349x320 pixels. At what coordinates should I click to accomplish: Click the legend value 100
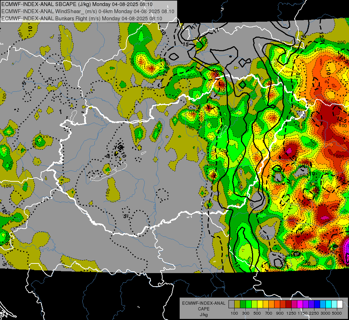(x=234, y=313)
